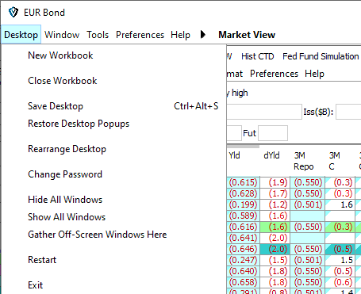Click the EUR Bond application shield icon
361x294 pixels.
(13, 12)
